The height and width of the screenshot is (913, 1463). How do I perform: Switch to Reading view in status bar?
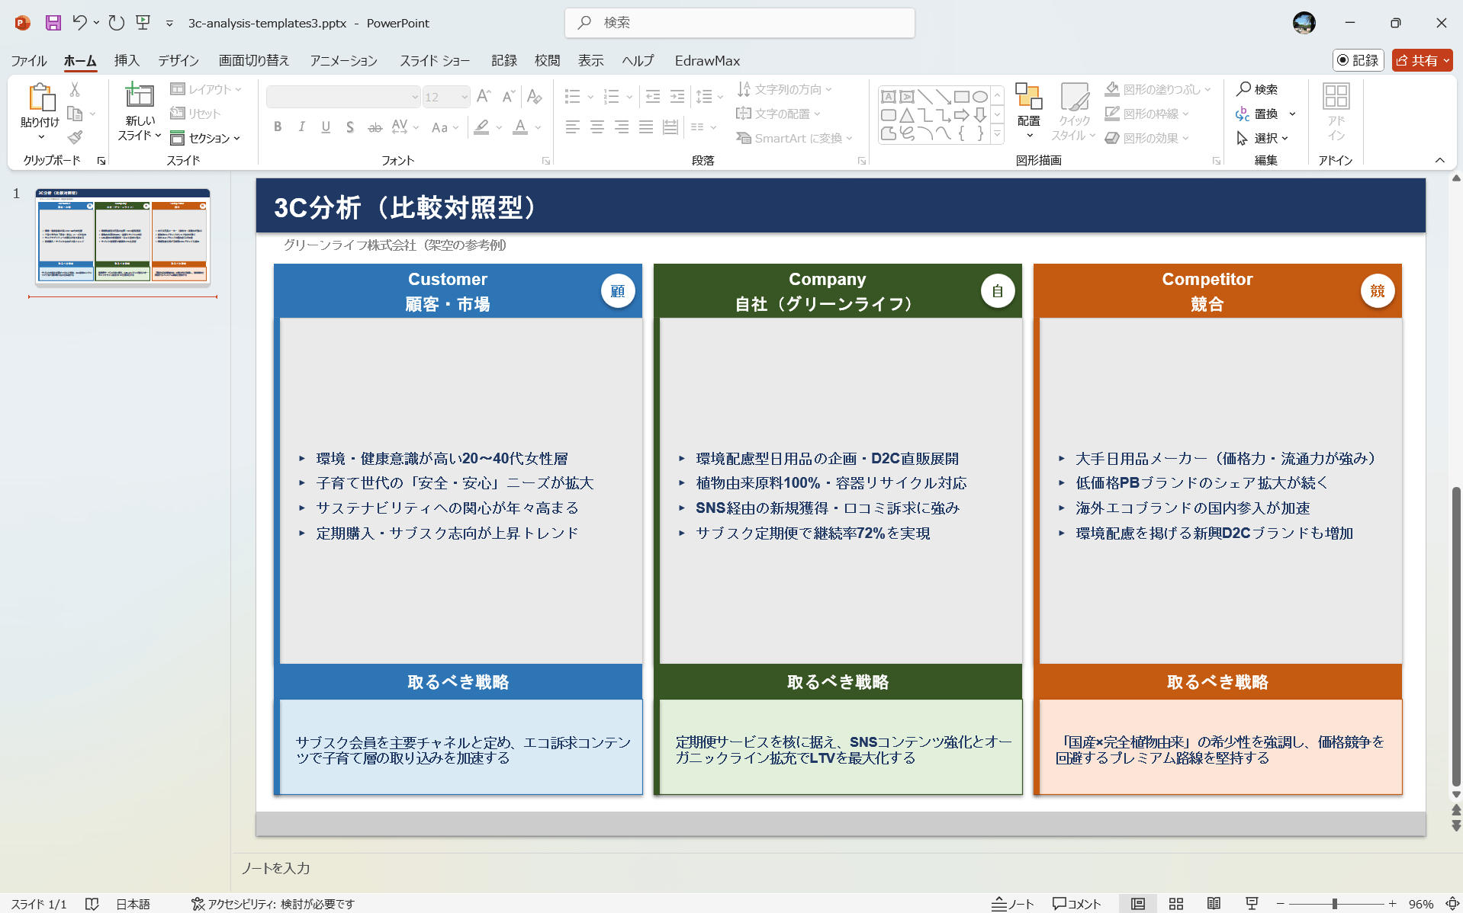(1214, 904)
